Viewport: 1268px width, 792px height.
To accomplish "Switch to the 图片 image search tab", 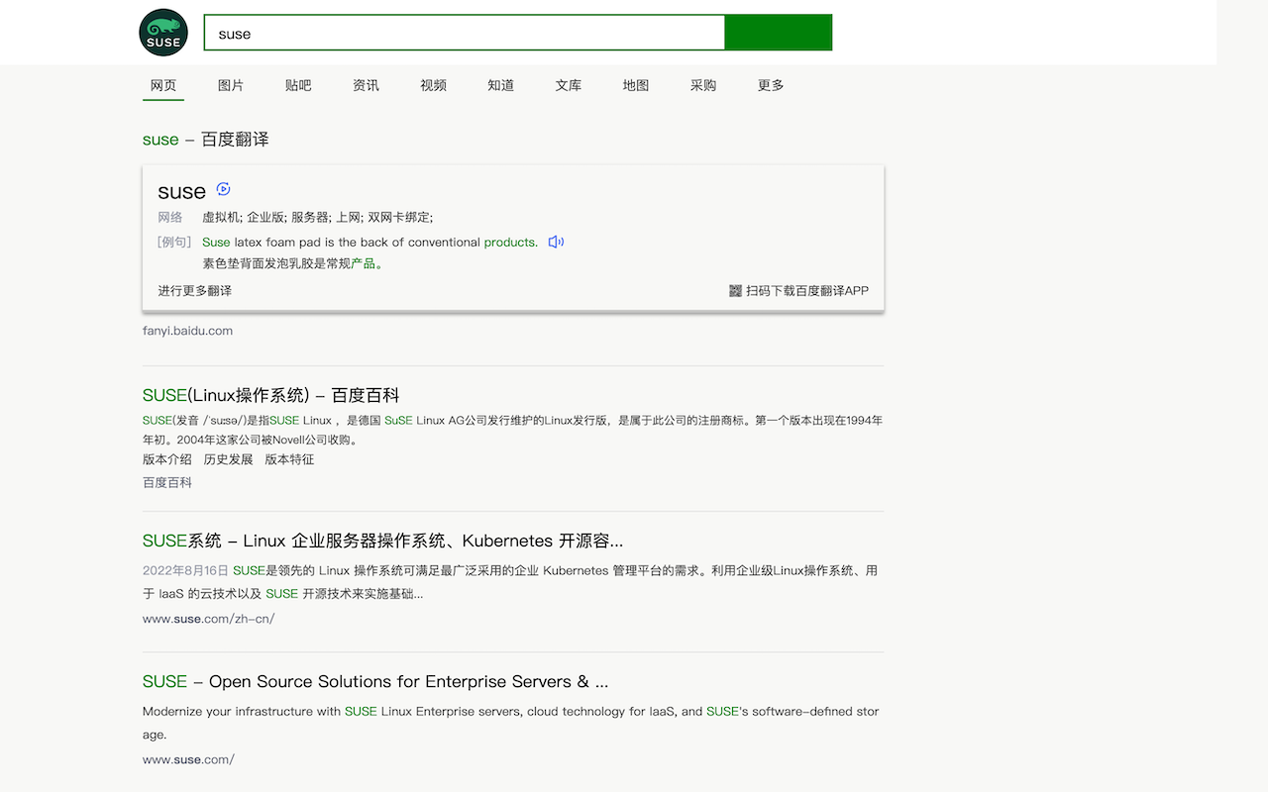I will (x=230, y=85).
